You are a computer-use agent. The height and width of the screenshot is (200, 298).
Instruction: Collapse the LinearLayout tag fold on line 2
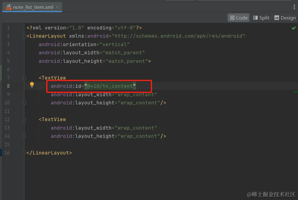pos(24,36)
